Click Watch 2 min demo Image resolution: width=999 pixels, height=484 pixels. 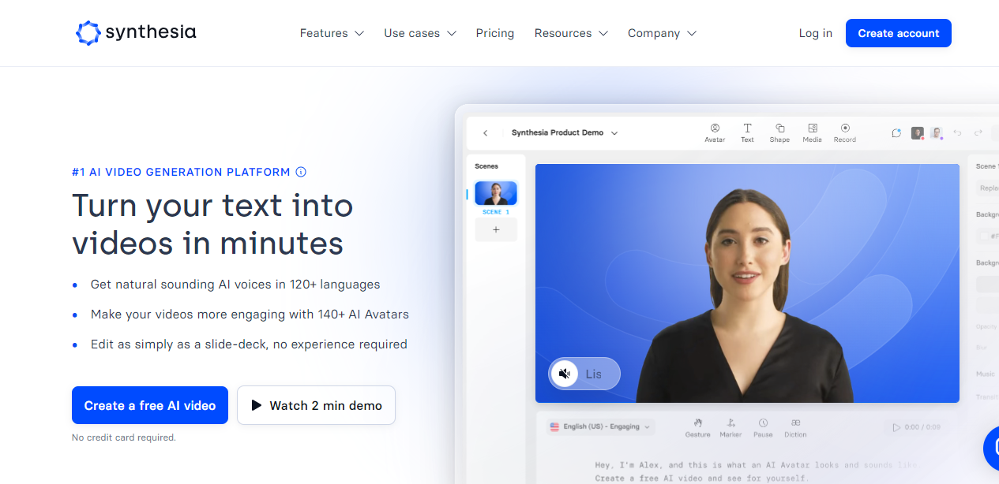tap(316, 405)
